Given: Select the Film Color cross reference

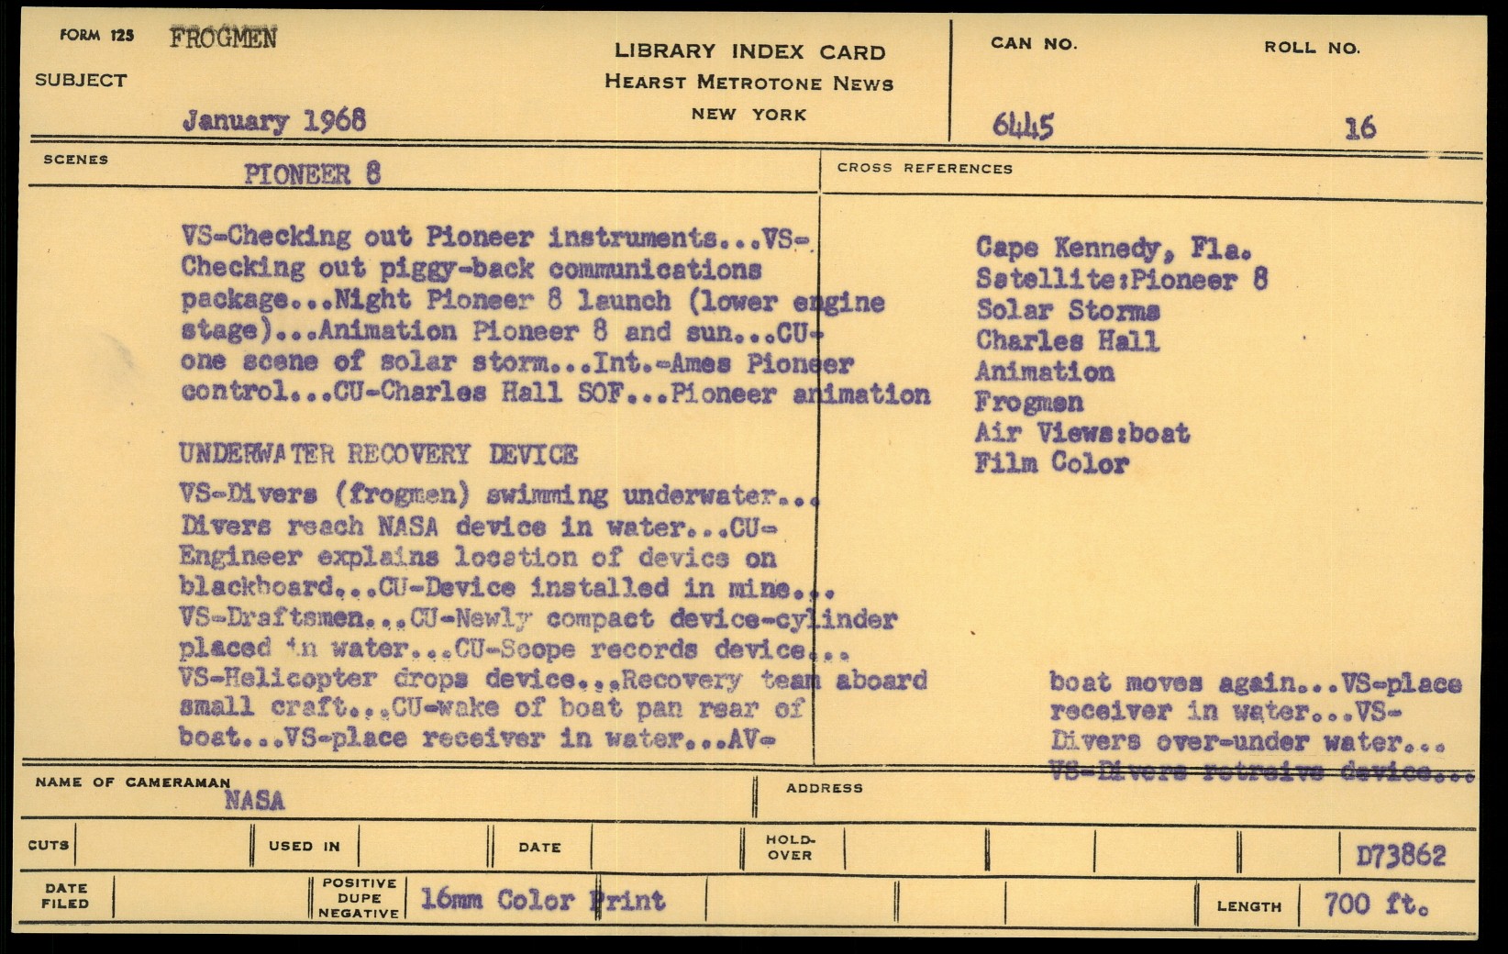Looking at the screenshot, I should coord(1051,463).
